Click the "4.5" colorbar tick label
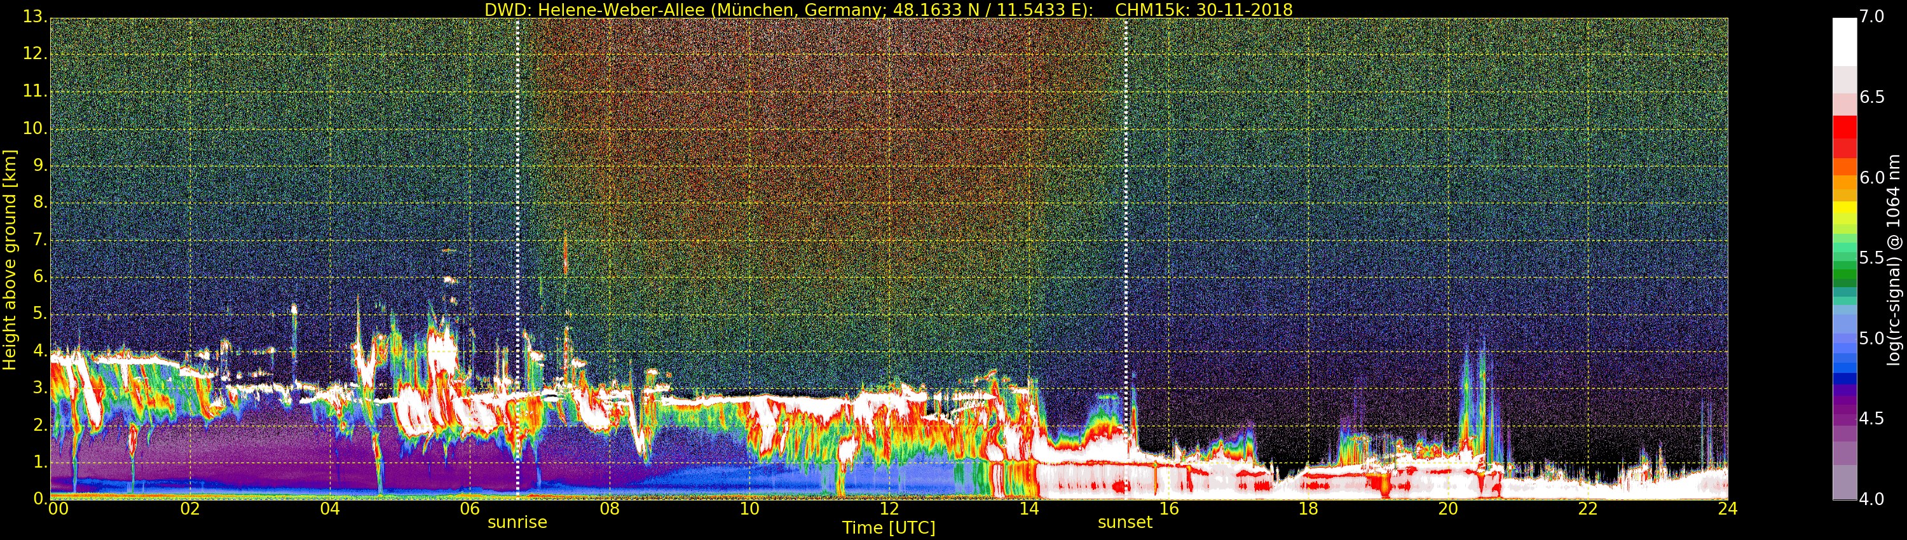Screen dimensions: 1907x540 click(x=1873, y=419)
